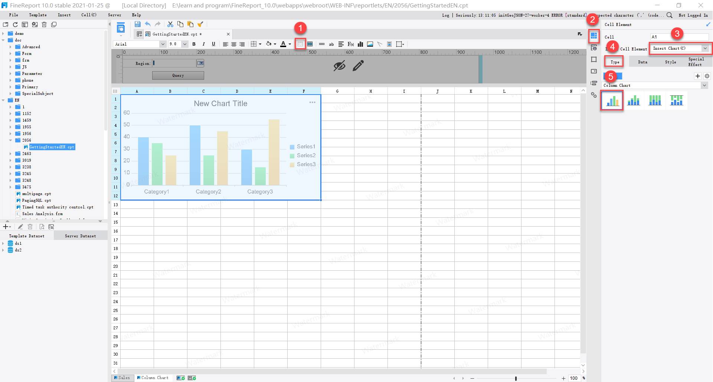
Task: Click the Cut scissors icon
Action: [170, 24]
